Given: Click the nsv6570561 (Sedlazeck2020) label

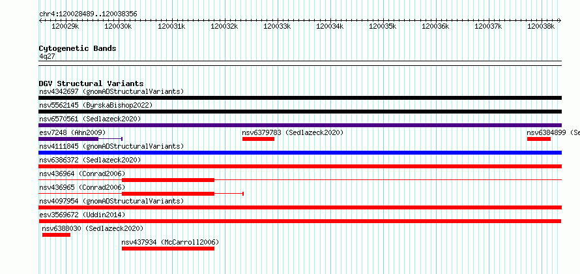Looking at the screenshot, I should [90, 119].
